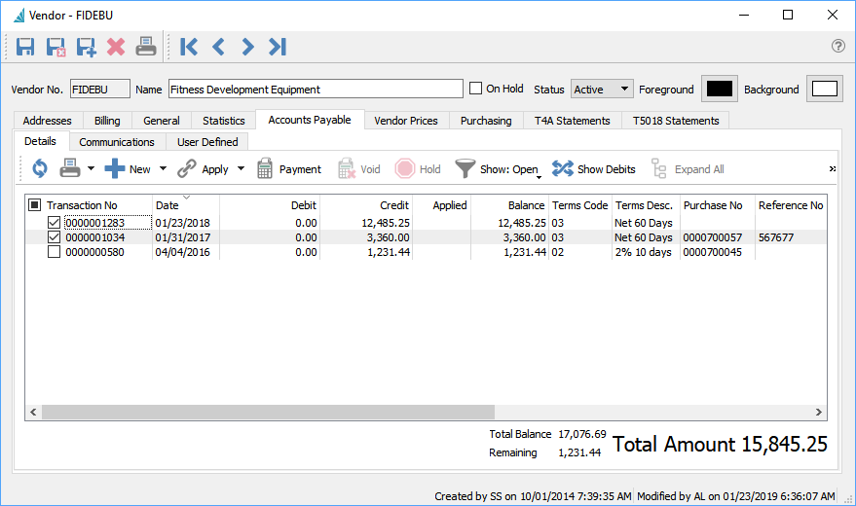Click the Show filter funnel icon
Screen dimensions: 856x506
465,168
